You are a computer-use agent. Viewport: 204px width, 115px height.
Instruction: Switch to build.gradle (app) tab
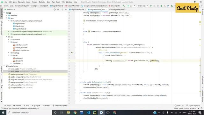[118, 10]
